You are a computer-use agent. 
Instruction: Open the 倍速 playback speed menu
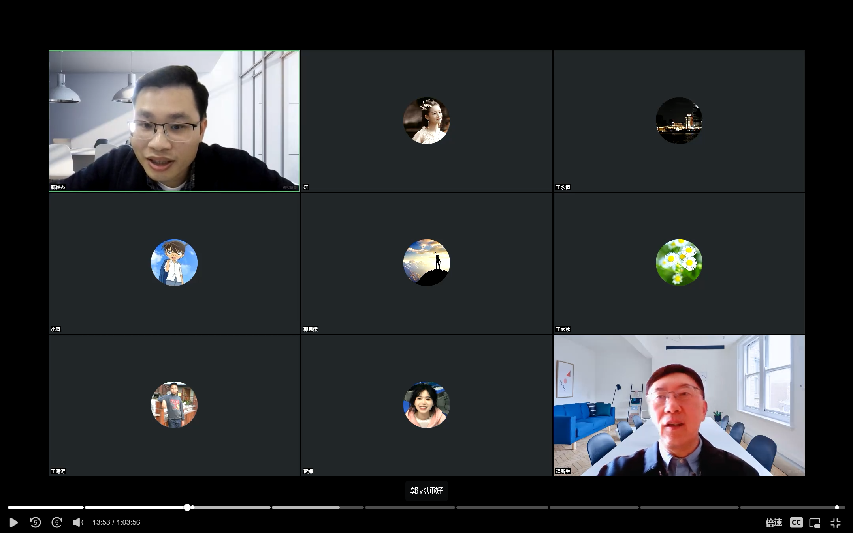(x=773, y=522)
